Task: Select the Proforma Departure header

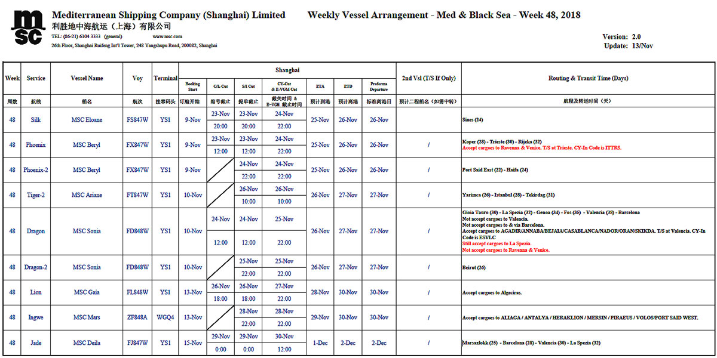Action: pyautogui.click(x=379, y=86)
